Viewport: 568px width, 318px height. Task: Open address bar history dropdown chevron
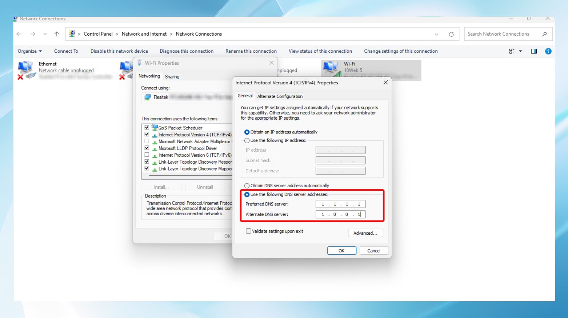[437, 34]
